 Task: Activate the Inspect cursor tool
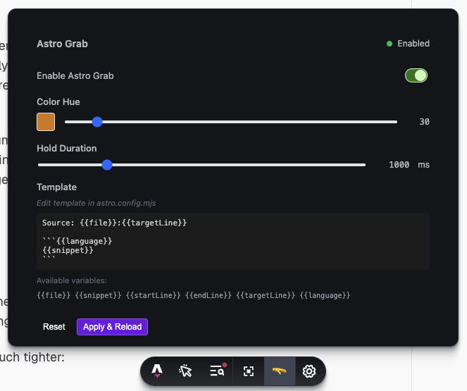point(185,371)
